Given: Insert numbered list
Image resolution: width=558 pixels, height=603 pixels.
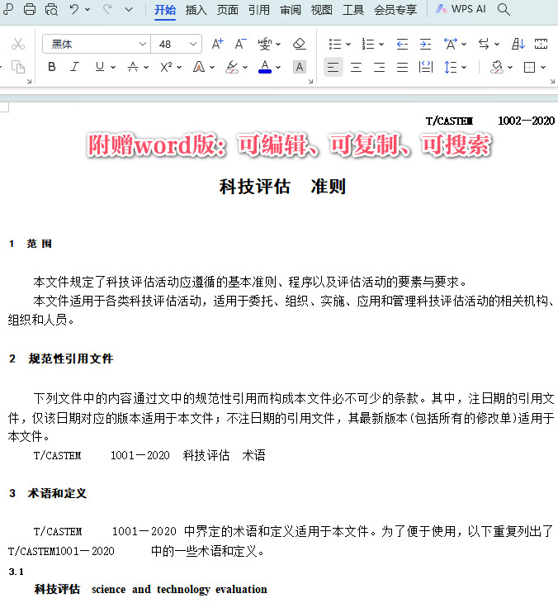Looking at the screenshot, I should [x=368, y=44].
